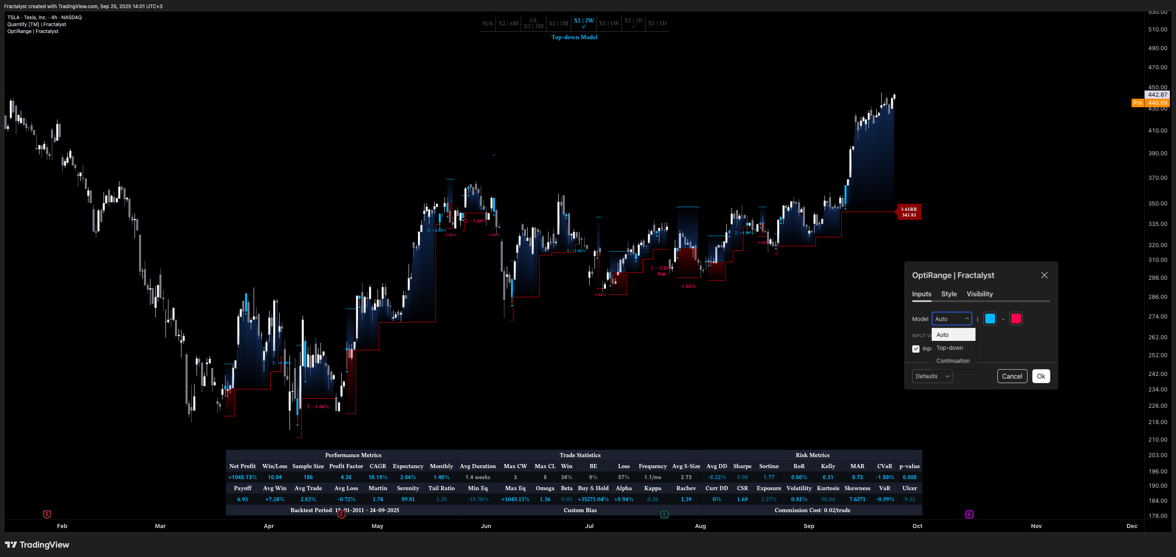Close the OptiRange settings dialog

1044,275
